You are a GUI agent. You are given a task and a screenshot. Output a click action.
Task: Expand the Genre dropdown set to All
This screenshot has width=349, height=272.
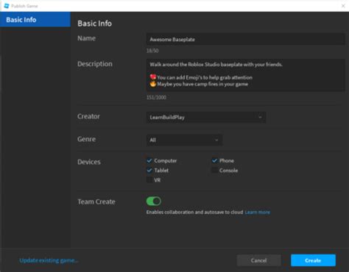point(184,140)
